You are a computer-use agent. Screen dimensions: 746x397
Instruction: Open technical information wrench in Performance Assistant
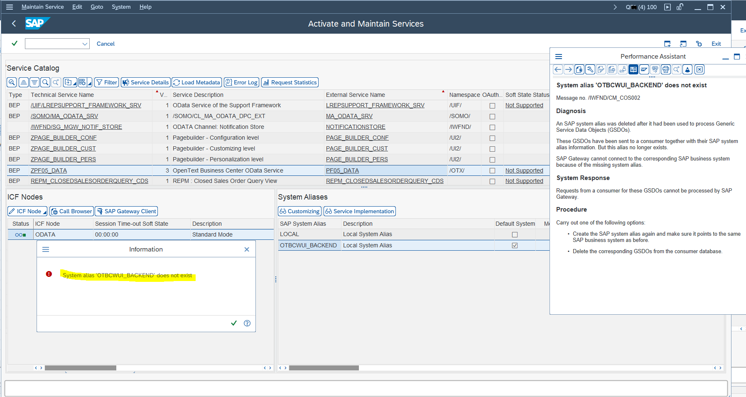590,69
